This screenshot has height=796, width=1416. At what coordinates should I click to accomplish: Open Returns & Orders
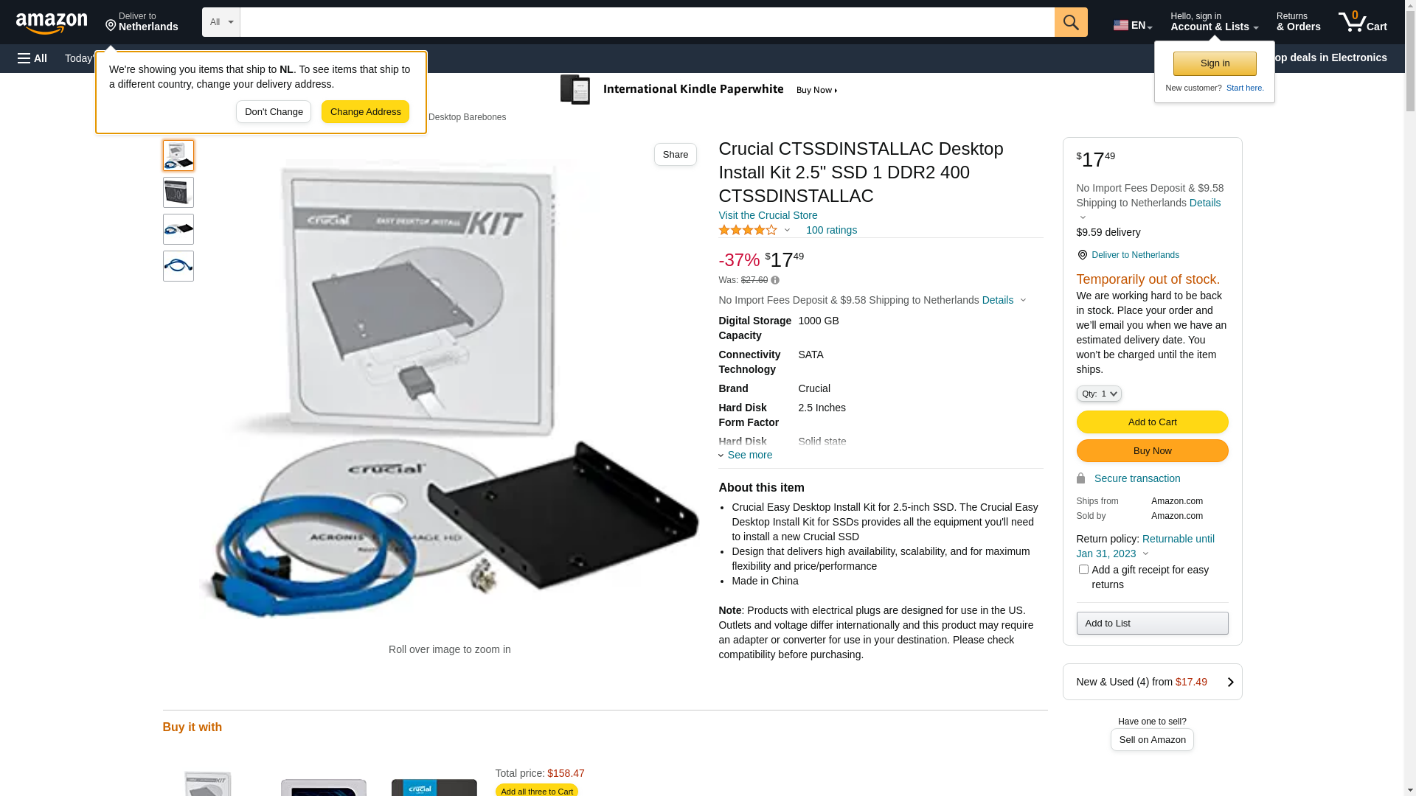(x=1298, y=22)
